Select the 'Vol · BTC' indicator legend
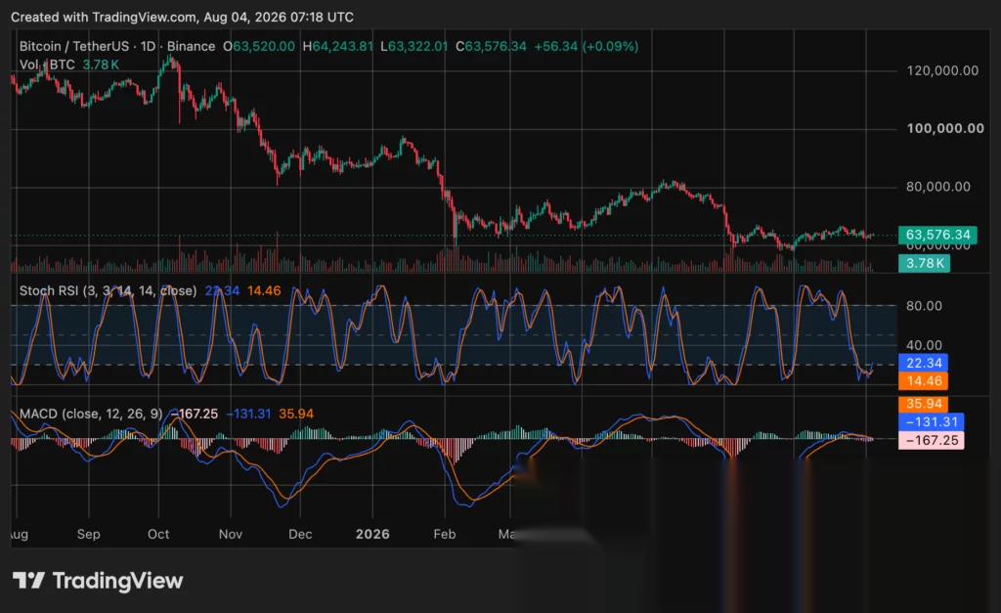Screen dimensions: 1001x613 pyautogui.click(x=47, y=65)
